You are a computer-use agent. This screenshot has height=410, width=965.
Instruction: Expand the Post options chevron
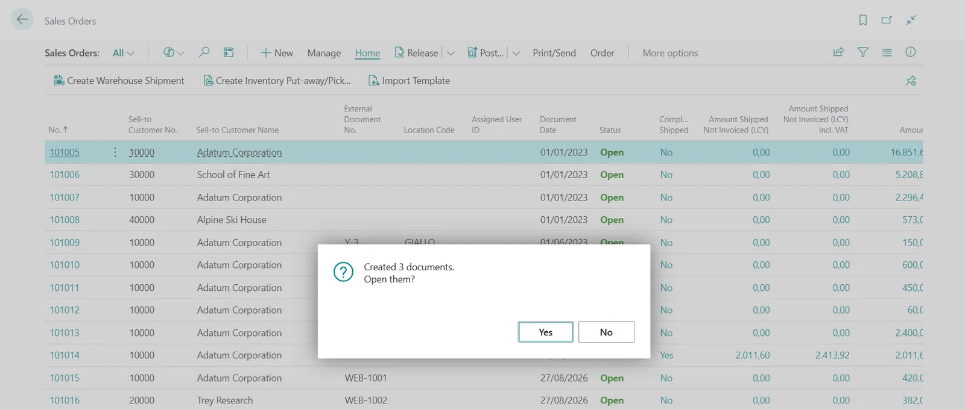click(x=516, y=53)
